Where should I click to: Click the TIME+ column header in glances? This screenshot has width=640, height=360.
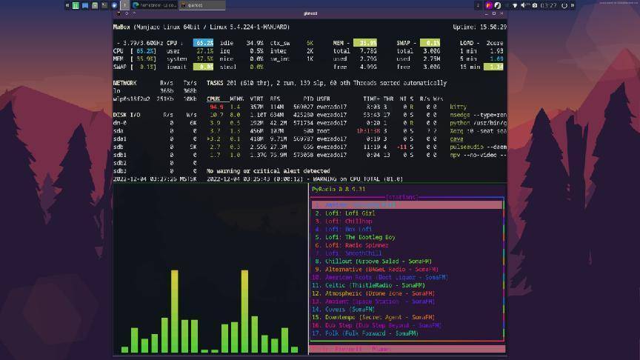click(x=371, y=99)
